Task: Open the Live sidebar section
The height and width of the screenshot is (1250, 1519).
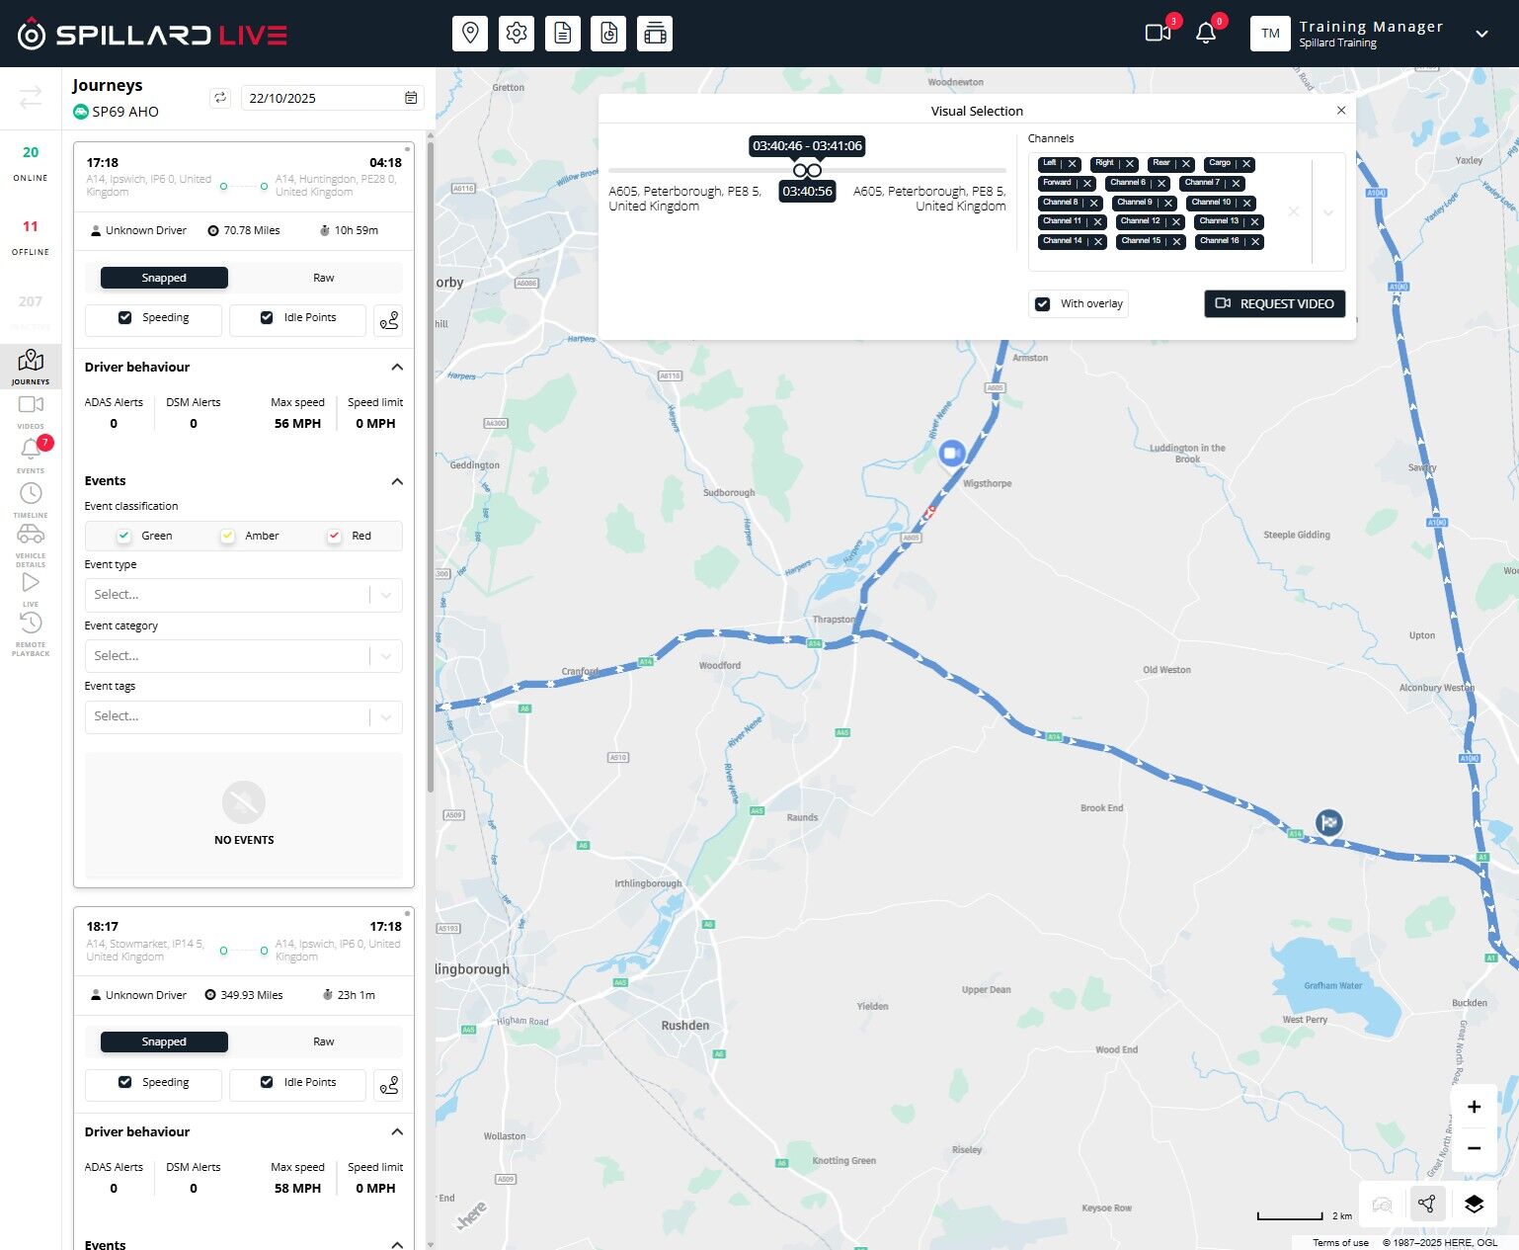Action: tap(31, 589)
